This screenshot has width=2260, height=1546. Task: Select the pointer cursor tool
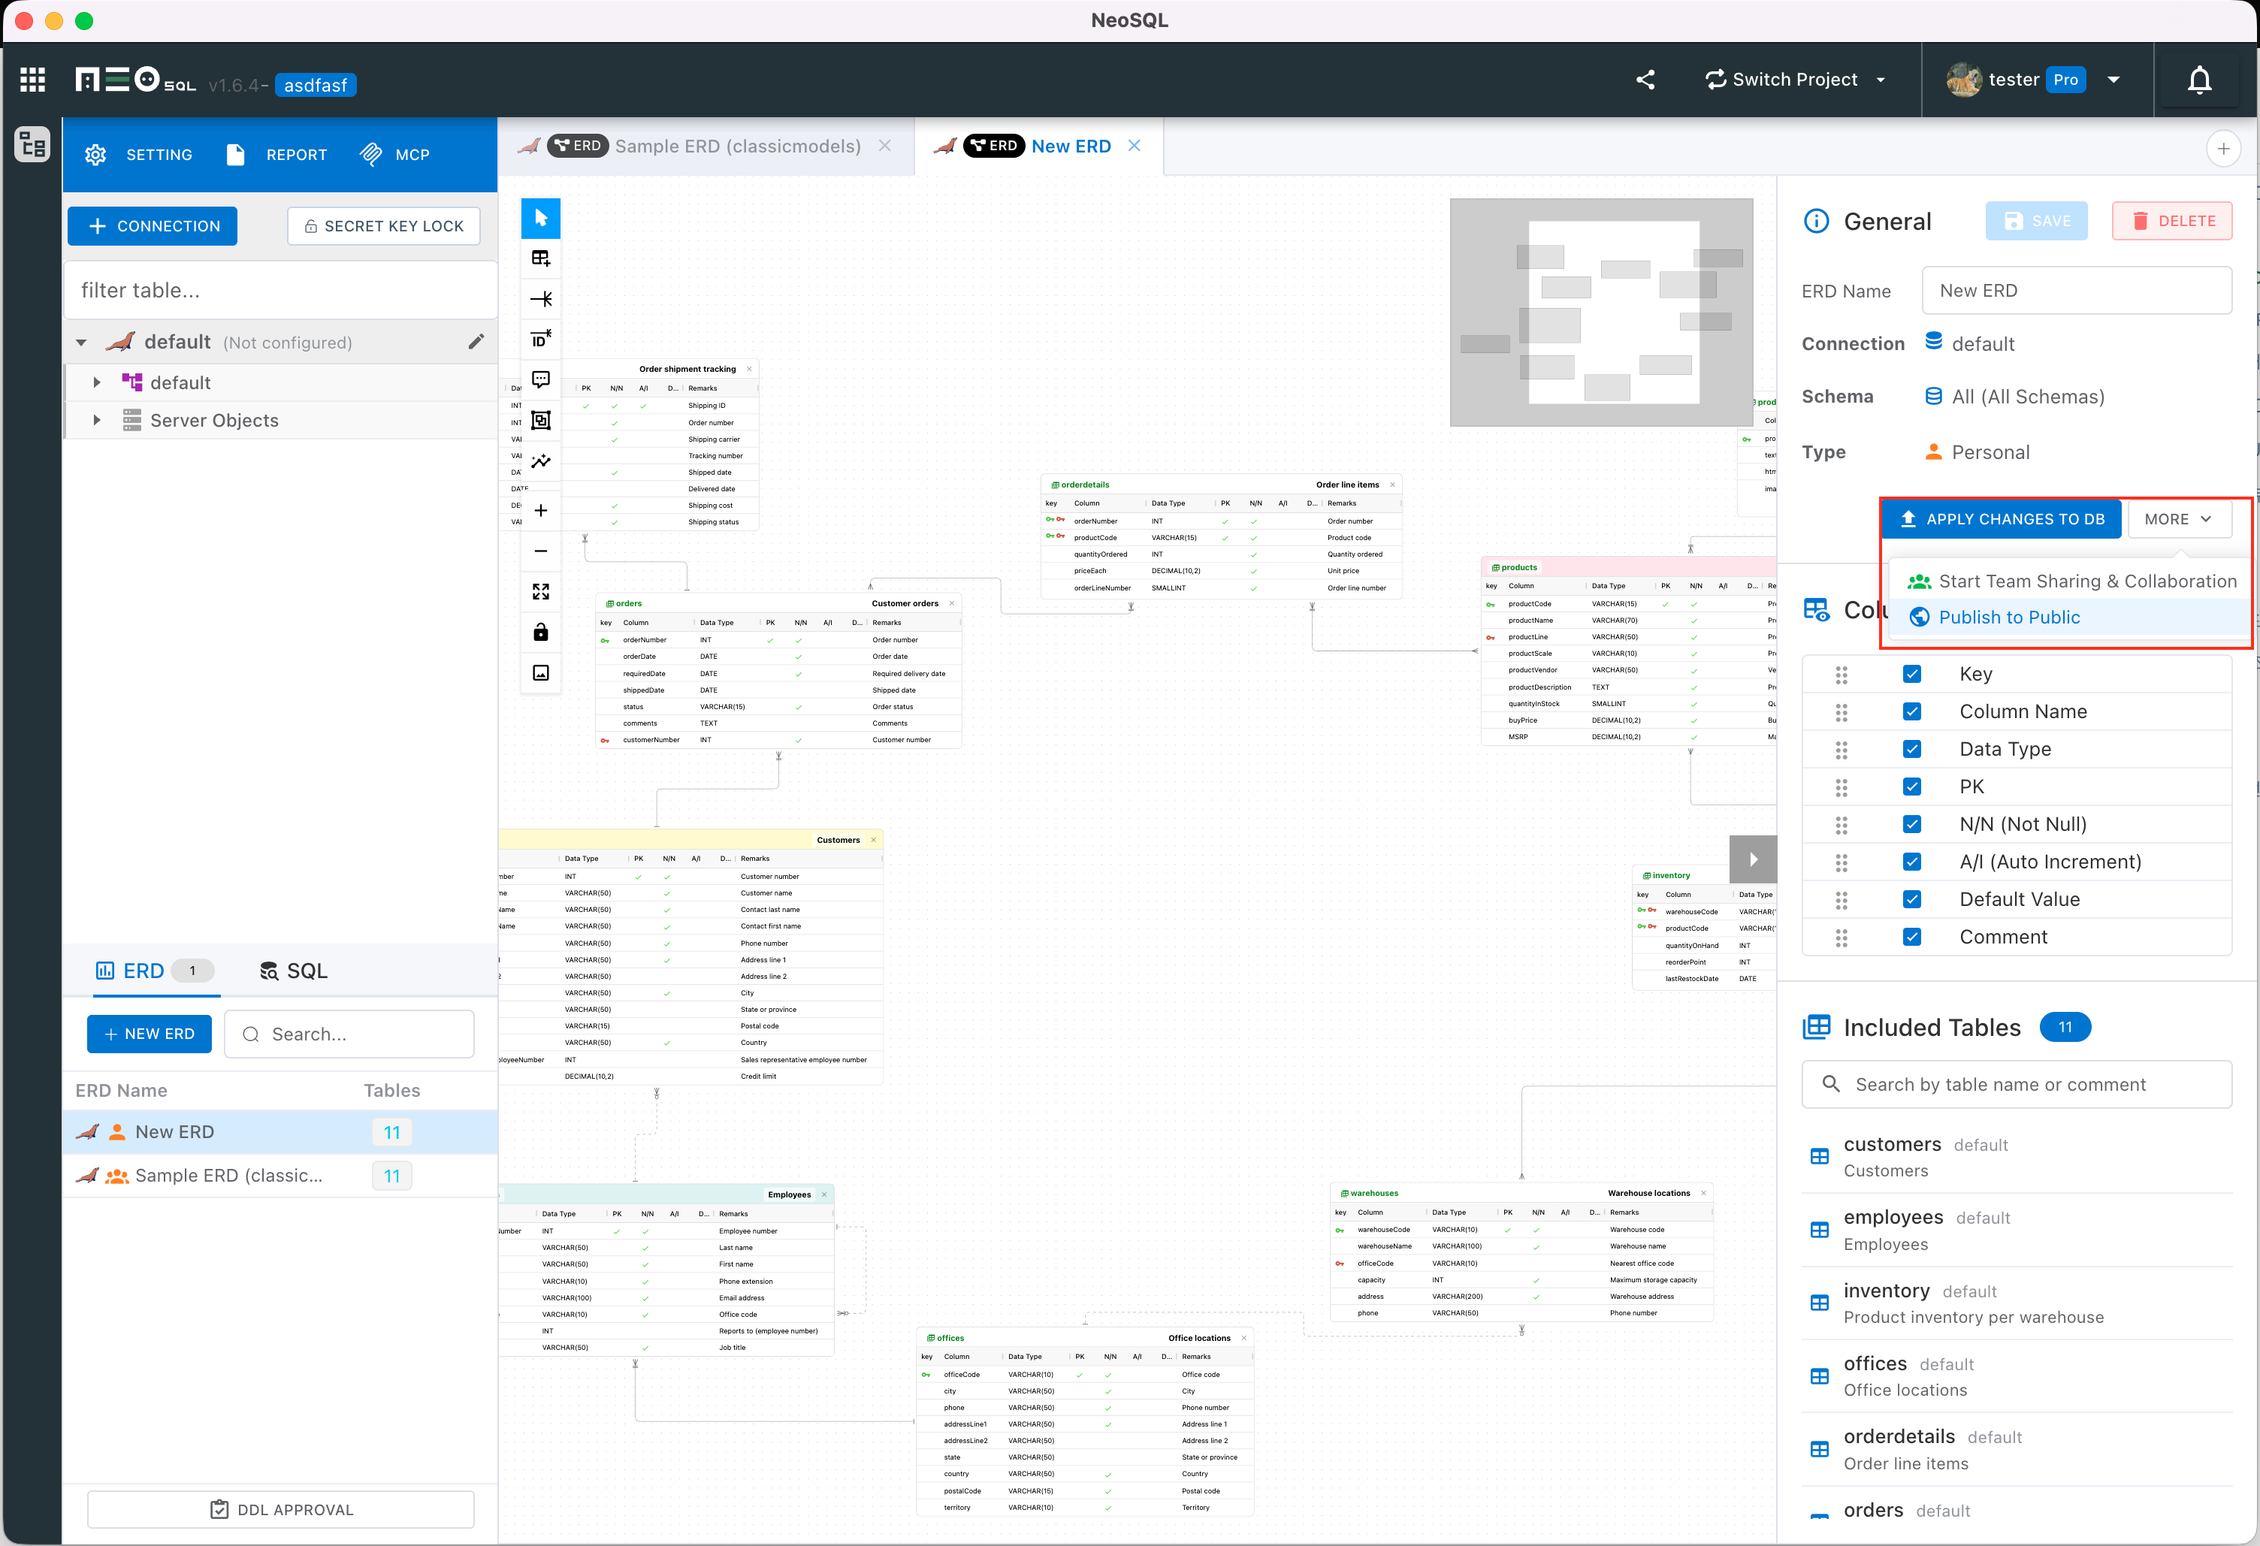[x=541, y=218]
